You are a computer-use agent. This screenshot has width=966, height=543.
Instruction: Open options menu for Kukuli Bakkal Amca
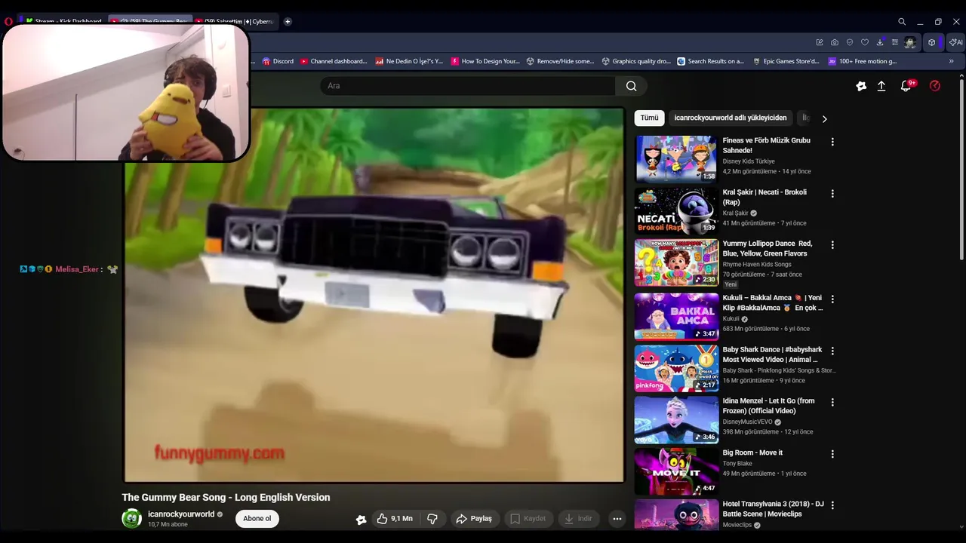click(832, 299)
